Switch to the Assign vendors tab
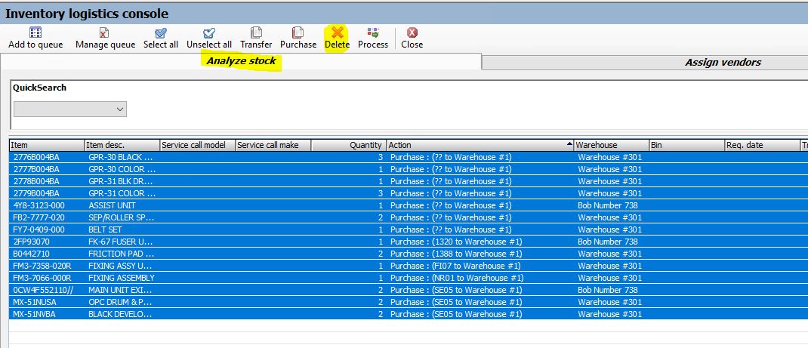 pyautogui.click(x=723, y=62)
